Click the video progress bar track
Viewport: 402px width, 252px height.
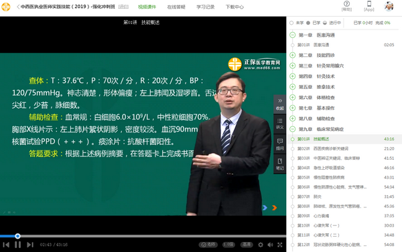[143, 236]
